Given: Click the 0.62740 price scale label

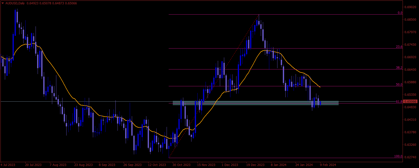Looking at the screenshot, I should [x=410, y=157].
